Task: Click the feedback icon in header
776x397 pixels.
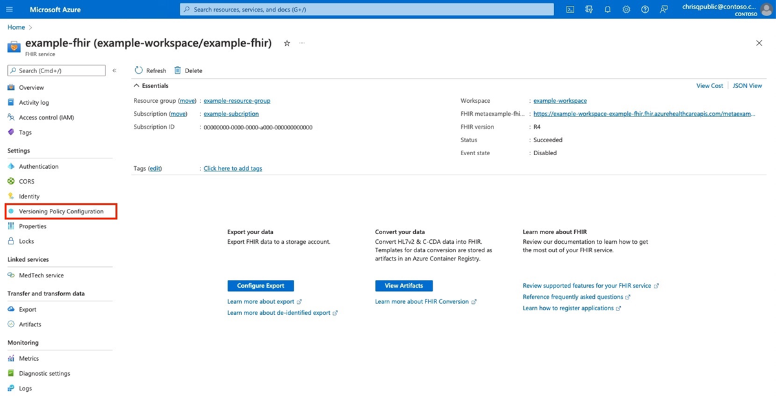Action: (x=663, y=10)
